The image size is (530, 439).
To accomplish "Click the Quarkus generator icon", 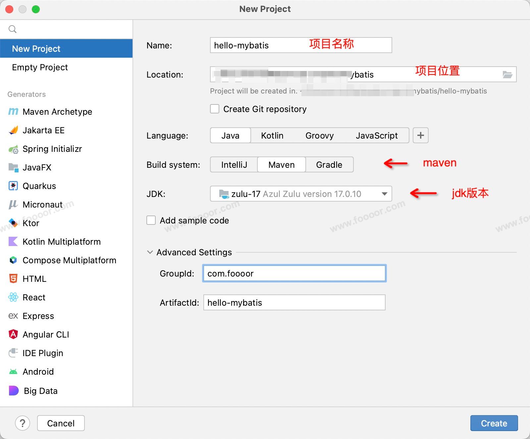I will [x=13, y=186].
